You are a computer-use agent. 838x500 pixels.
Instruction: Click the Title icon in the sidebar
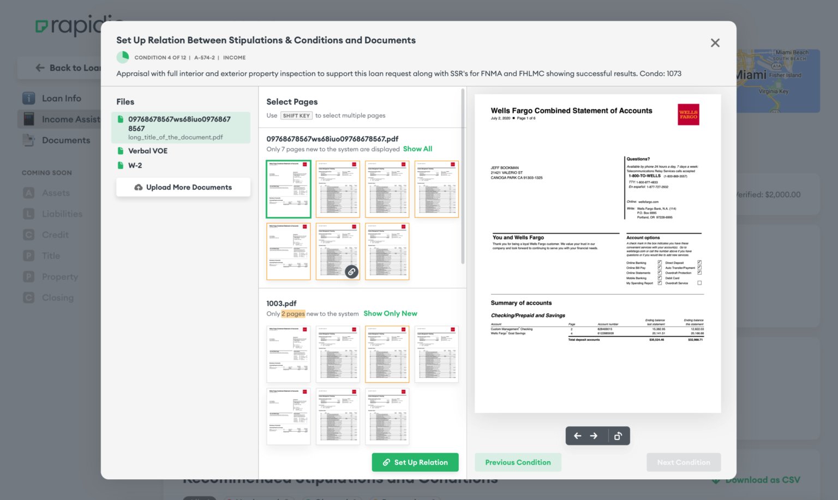click(x=29, y=256)
